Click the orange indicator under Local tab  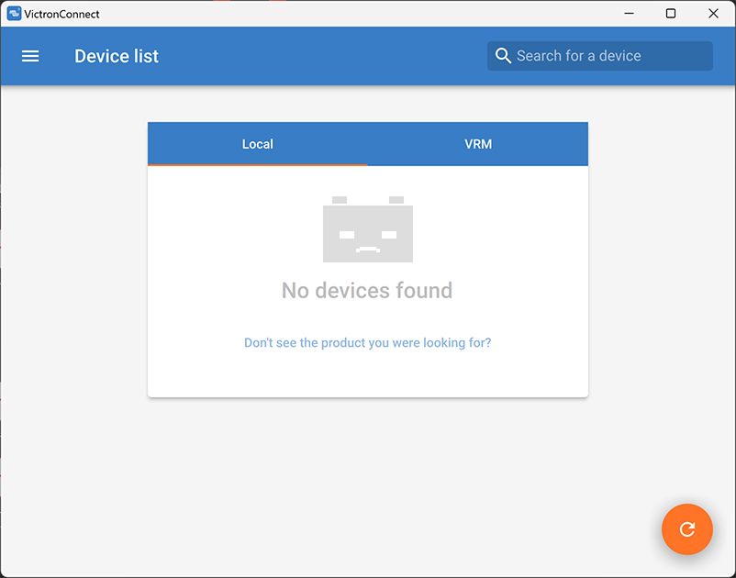258,165
